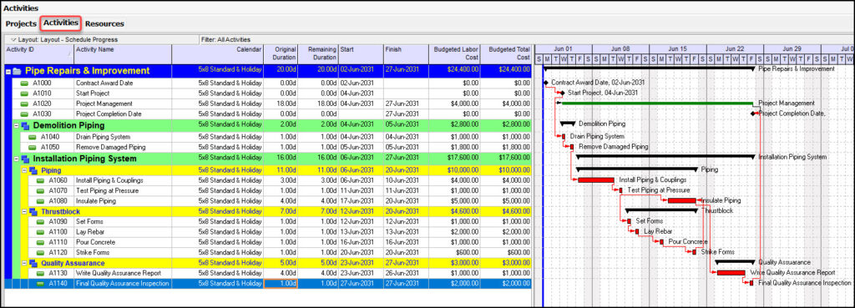Collapse the Pipe Repairs & Improvement project group
The width and height of the screenshot is (855, 308).
click(8, 72)
